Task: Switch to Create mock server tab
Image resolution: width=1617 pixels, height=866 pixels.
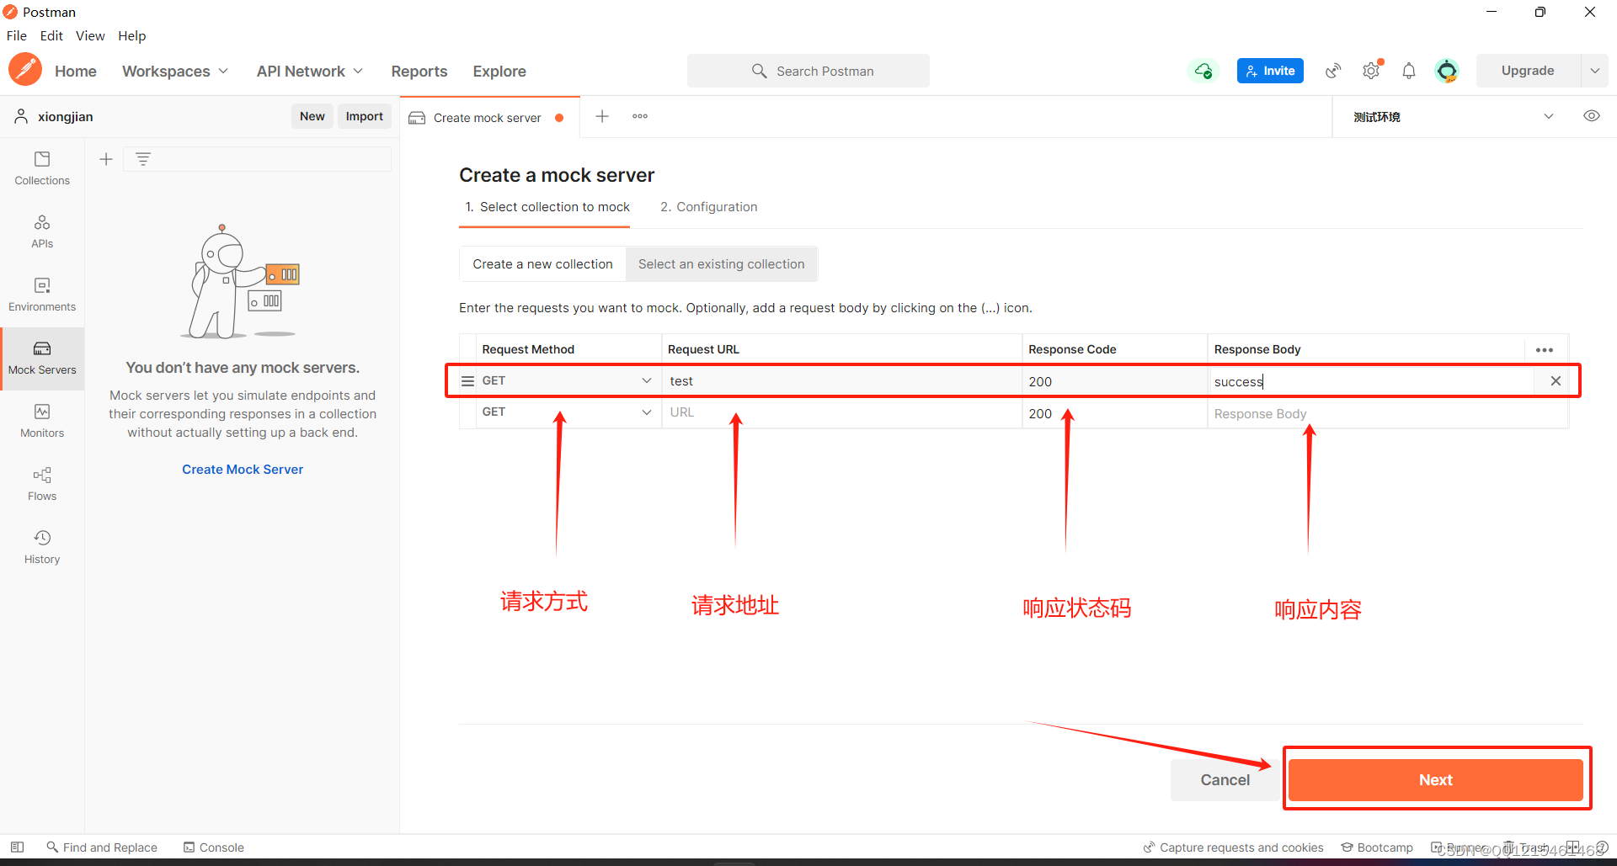Action: click(489, 117)
